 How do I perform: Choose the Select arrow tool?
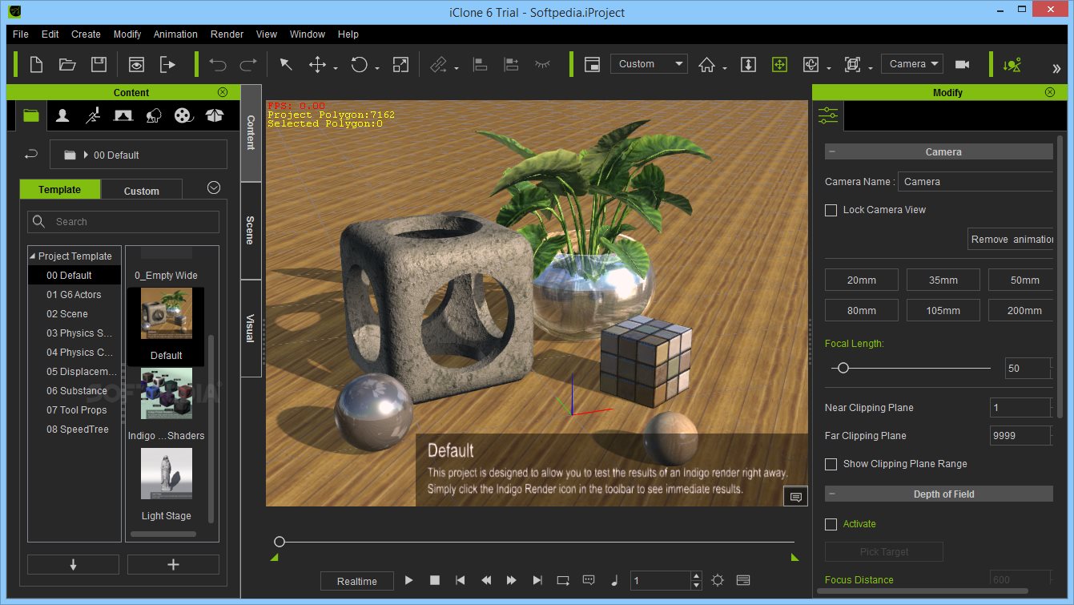click(286, 64)
